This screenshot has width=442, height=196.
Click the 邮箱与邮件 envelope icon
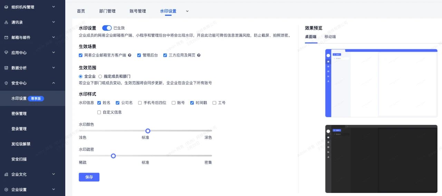[6, 37]
